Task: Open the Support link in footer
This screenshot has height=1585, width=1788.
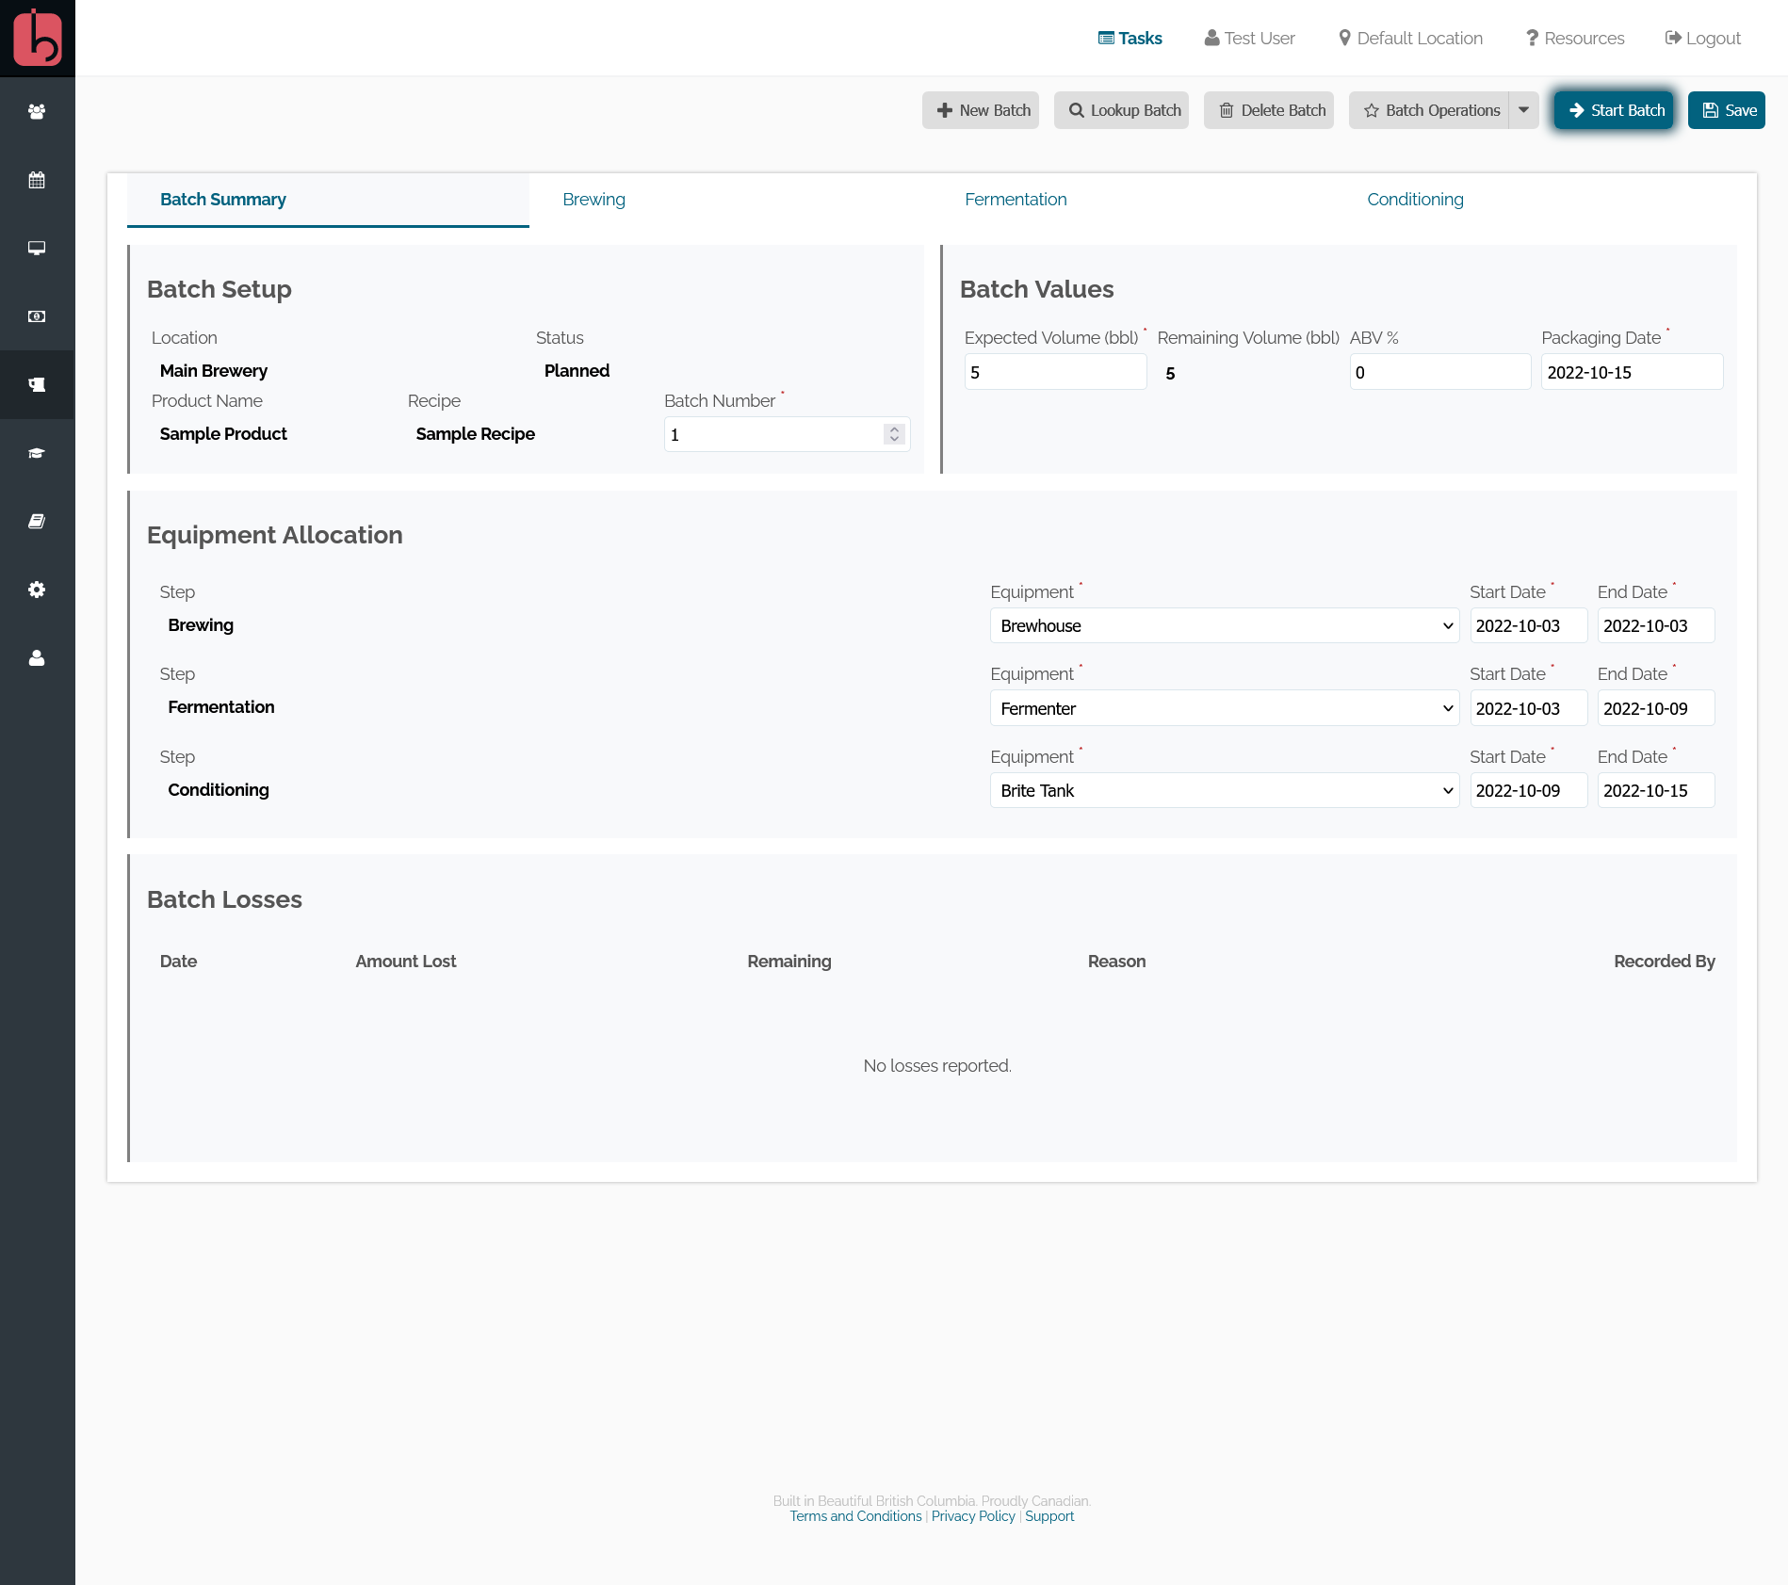Action: (x=1049, y=1516)
